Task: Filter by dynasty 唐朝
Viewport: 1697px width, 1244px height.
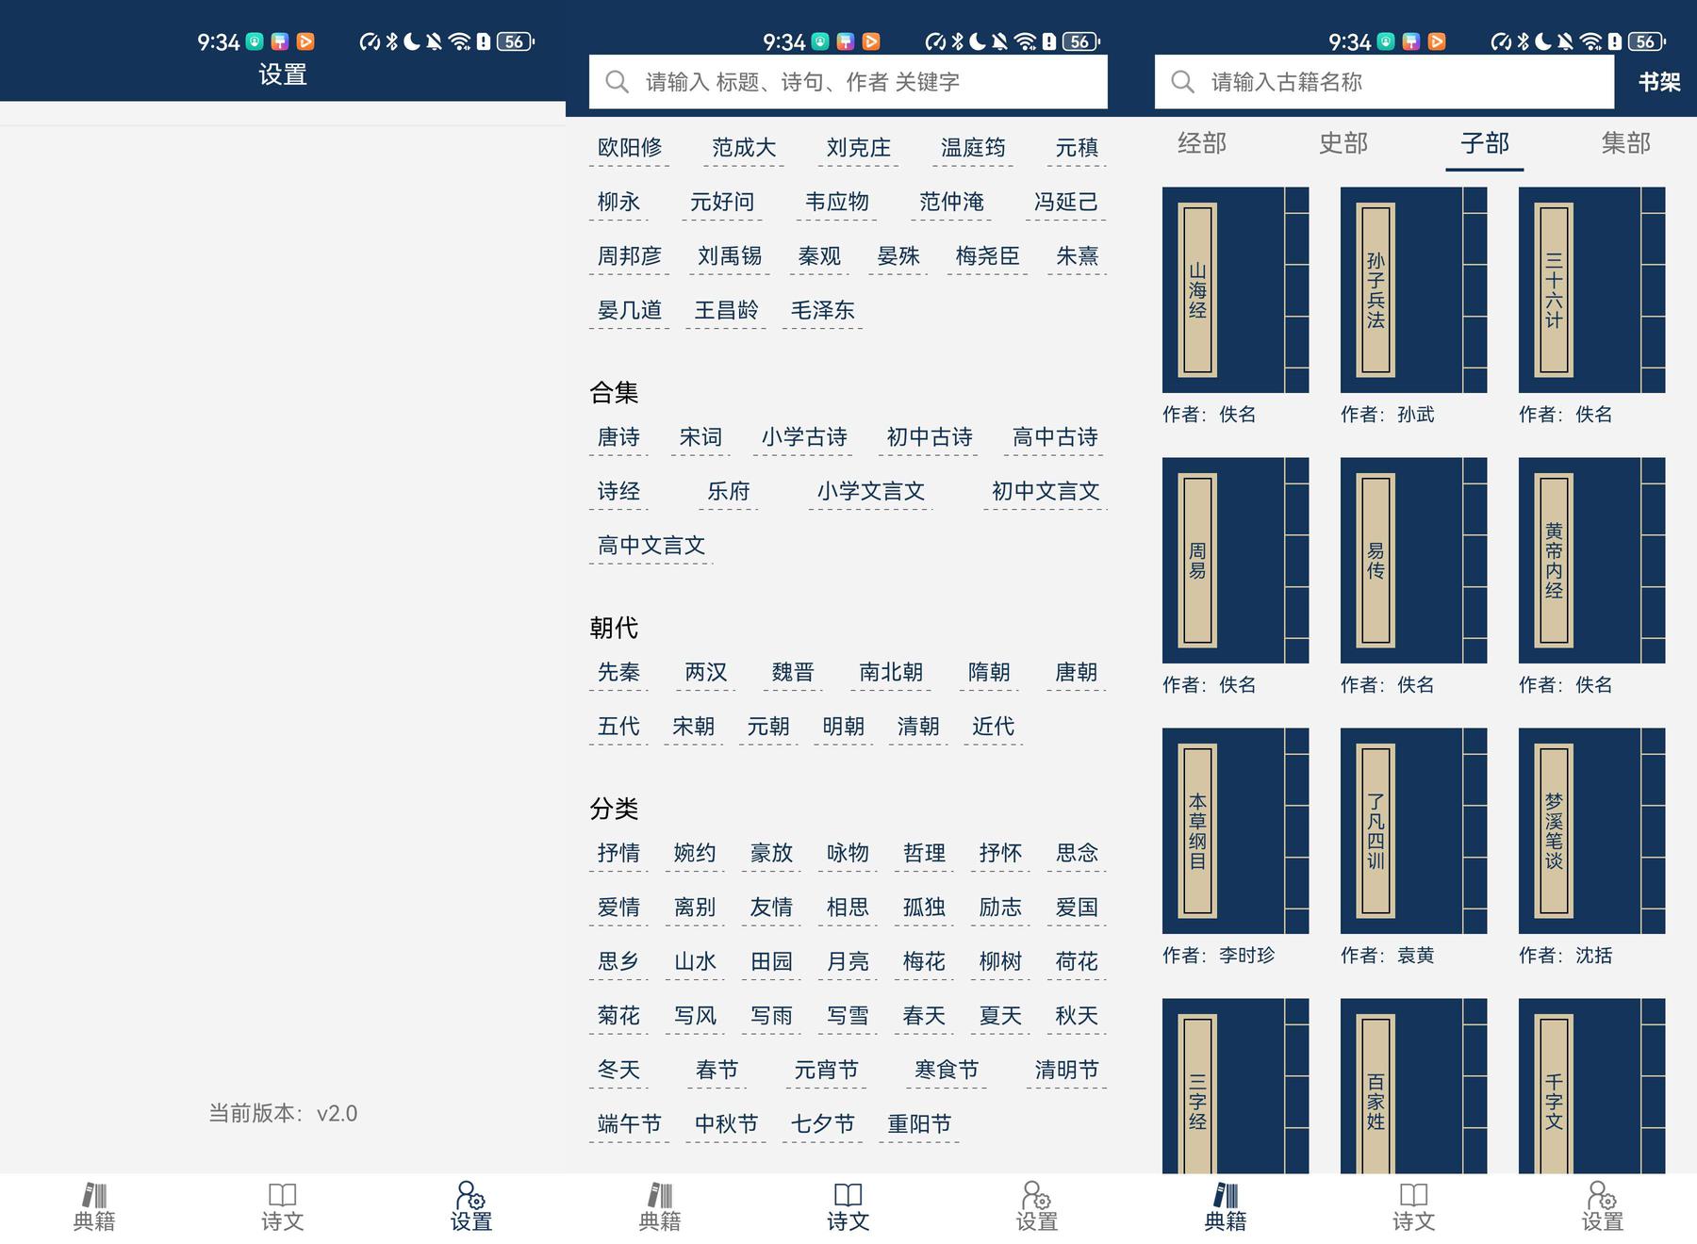Action: (x=1076, y=672)
